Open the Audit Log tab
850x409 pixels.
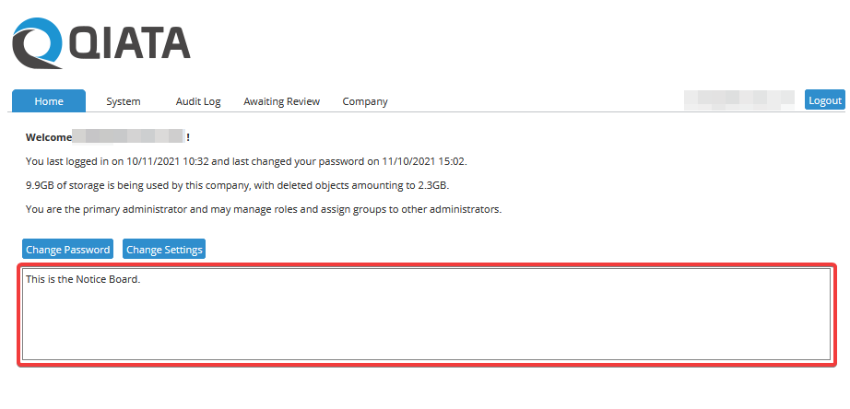point(198,101)
